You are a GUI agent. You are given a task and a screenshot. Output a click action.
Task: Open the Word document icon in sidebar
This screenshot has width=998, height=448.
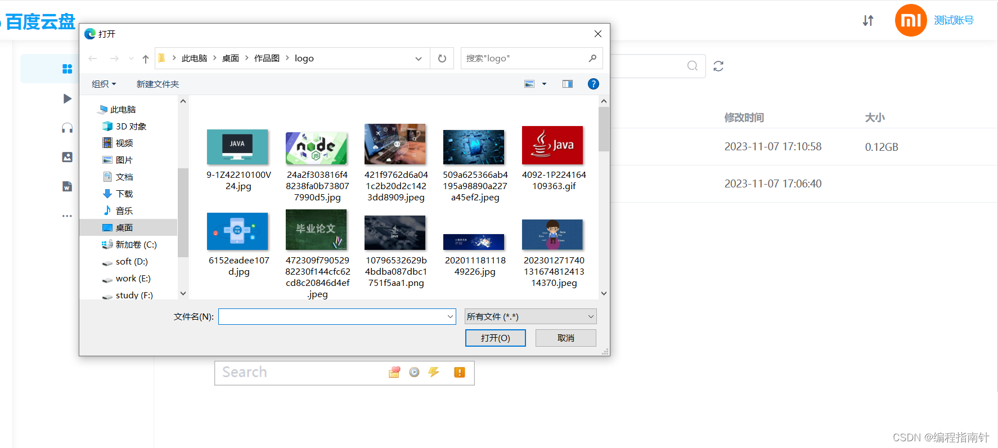click(x=67, y=186)
